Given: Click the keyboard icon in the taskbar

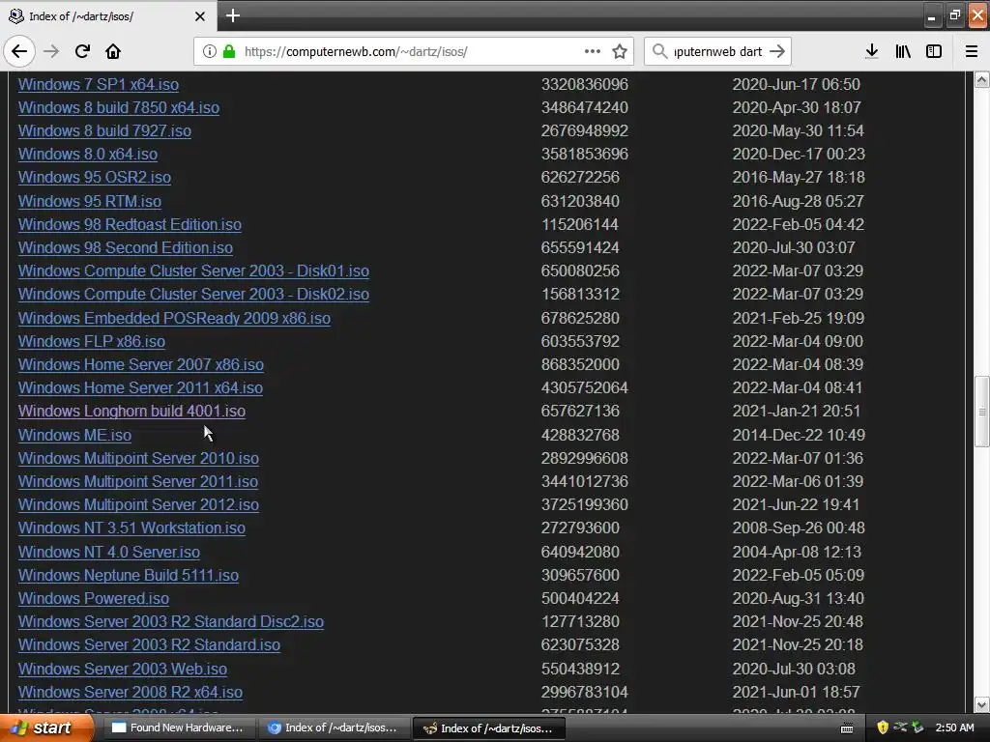Looking at the screenshot, I should point(847,728).
